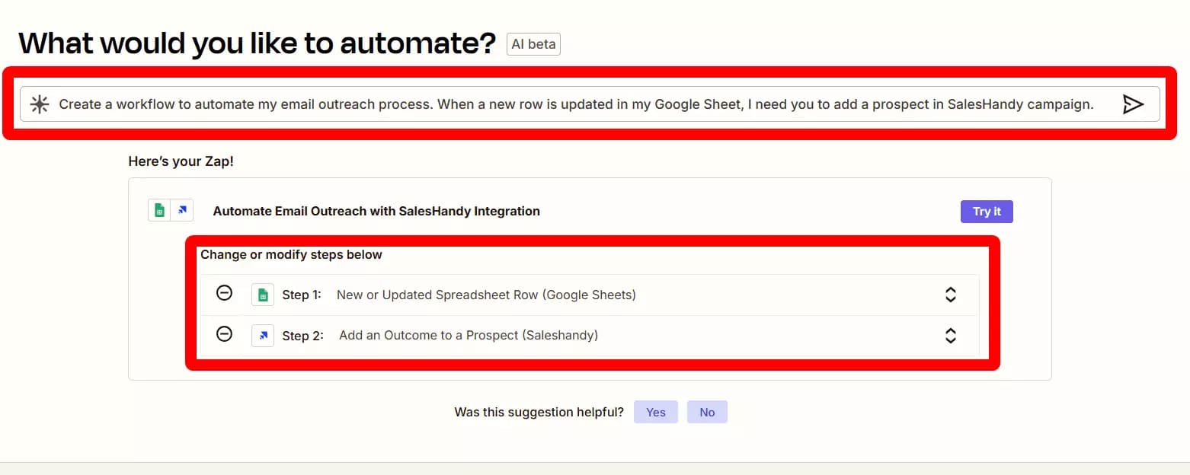This screenshot has height=475, width=1190.
Task: Click the 'Step 2:' label
Action: pos(302,336)
